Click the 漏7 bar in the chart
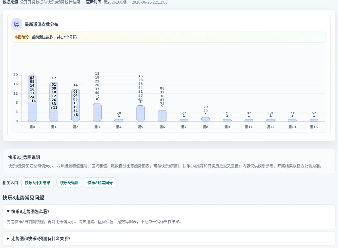338x248 pixels. (184, 120)
